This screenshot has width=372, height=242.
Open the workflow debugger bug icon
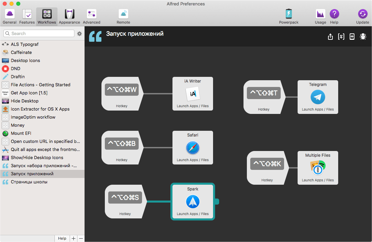click(363, 37)
